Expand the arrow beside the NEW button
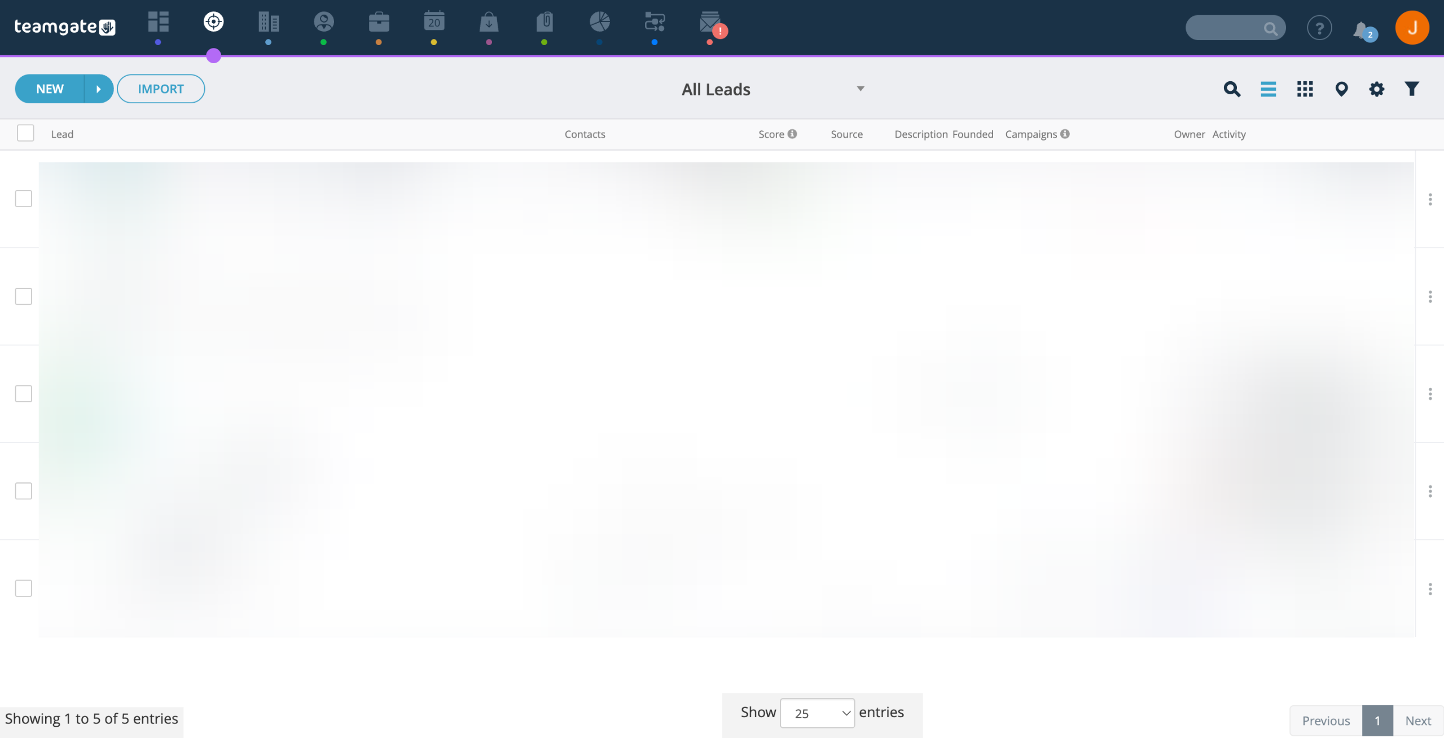The height and width of the screenshot is (738, 1444). (x=99, y=89)
